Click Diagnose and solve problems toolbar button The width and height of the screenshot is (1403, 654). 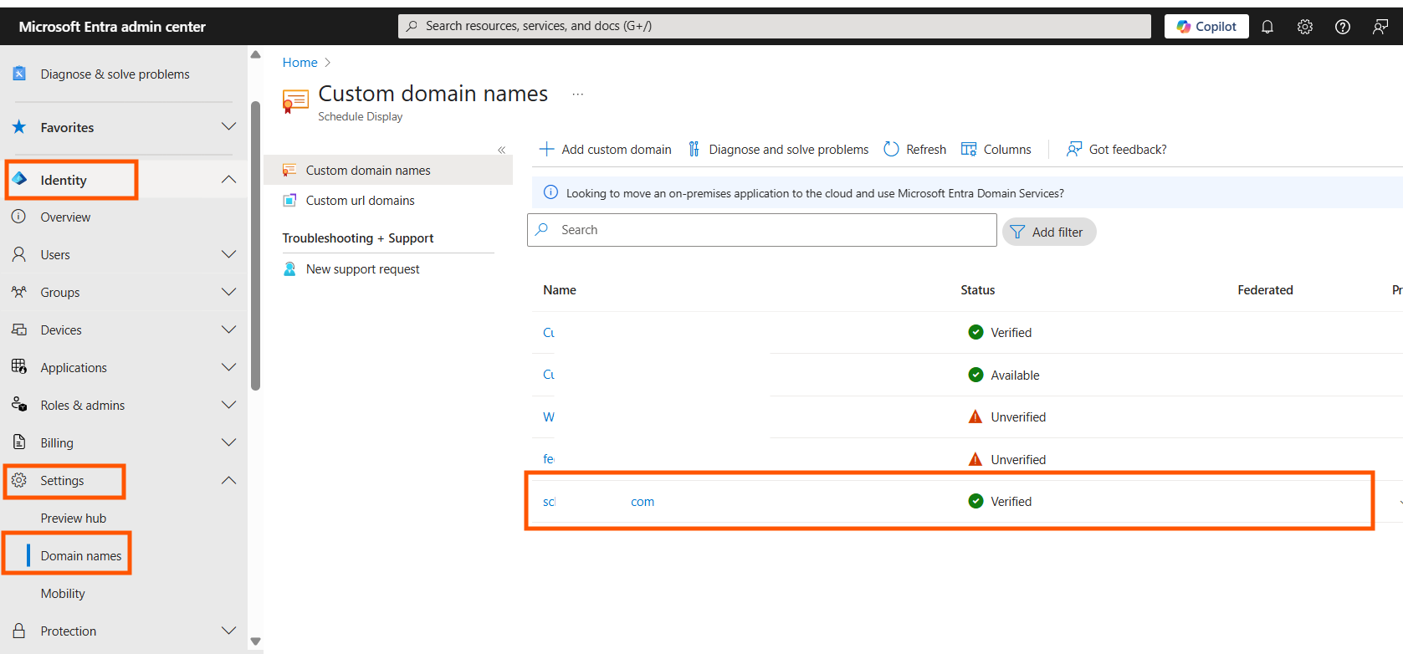tap(778, 150)
